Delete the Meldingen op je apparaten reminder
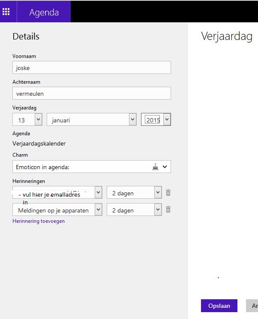This screenshot has height=319, width=258. point(168,210)
